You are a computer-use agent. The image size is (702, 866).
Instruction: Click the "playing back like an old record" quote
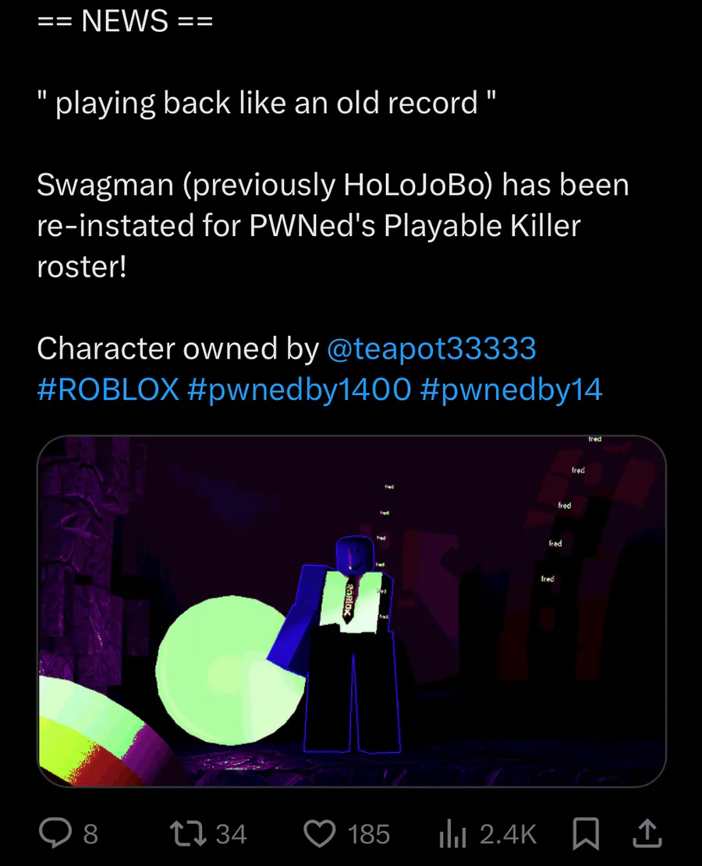[267, 103]
